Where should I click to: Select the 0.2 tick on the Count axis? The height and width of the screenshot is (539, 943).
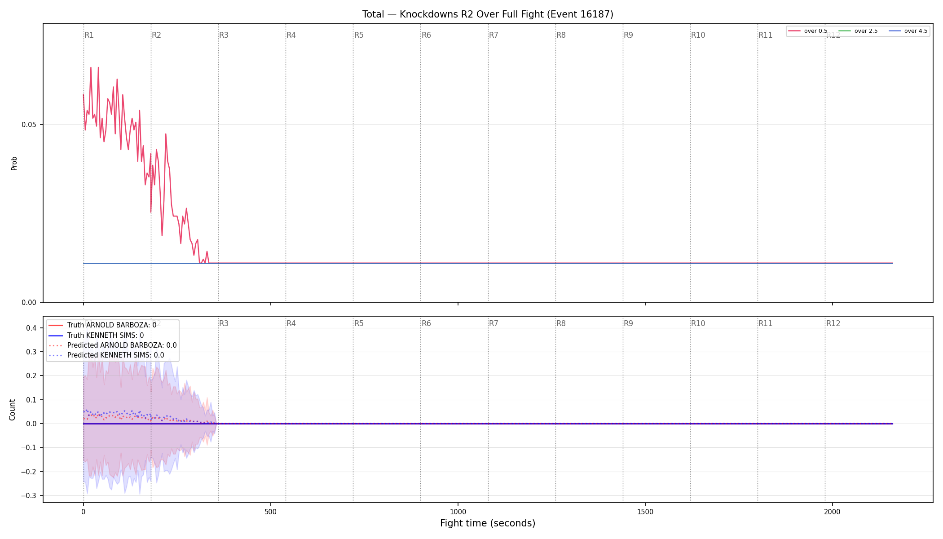point(31,376)
